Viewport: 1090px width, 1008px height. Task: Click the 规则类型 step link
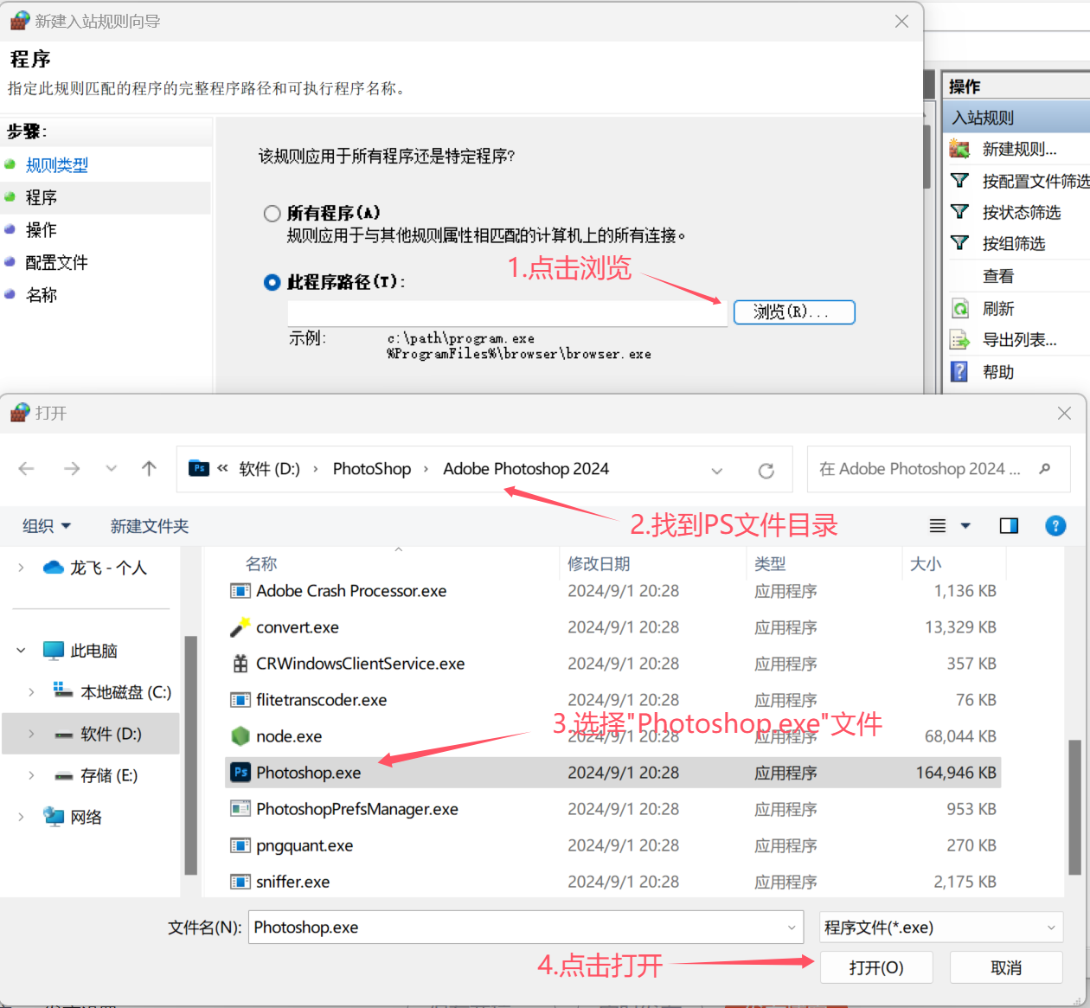[57, 164]
